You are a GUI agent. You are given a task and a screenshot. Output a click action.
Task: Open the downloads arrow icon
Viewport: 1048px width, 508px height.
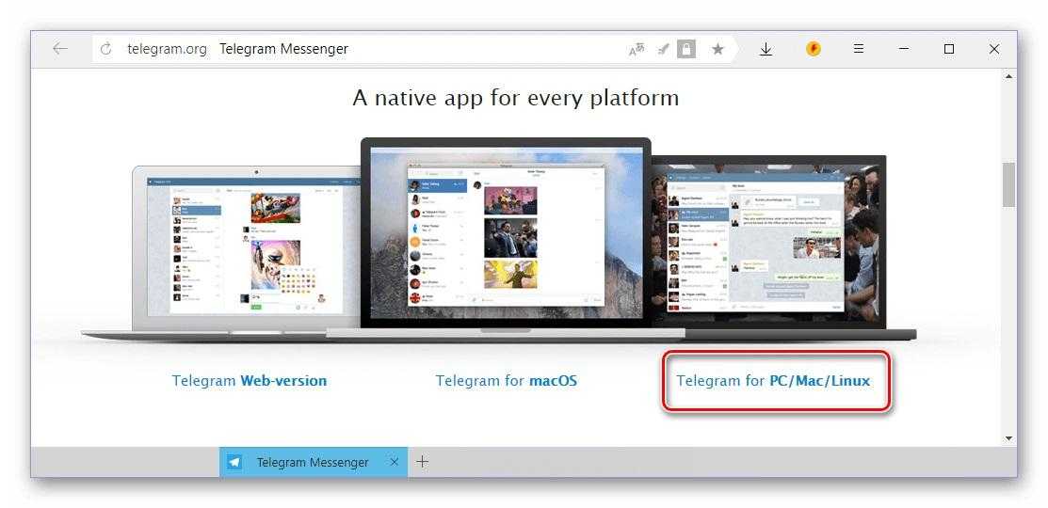(766, 49)
